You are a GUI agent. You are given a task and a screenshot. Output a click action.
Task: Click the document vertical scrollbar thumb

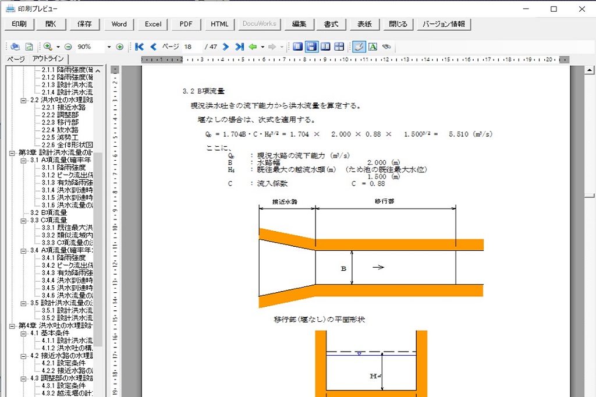coord(589,196)
